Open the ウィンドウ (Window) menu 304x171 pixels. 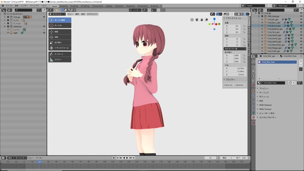34,6
